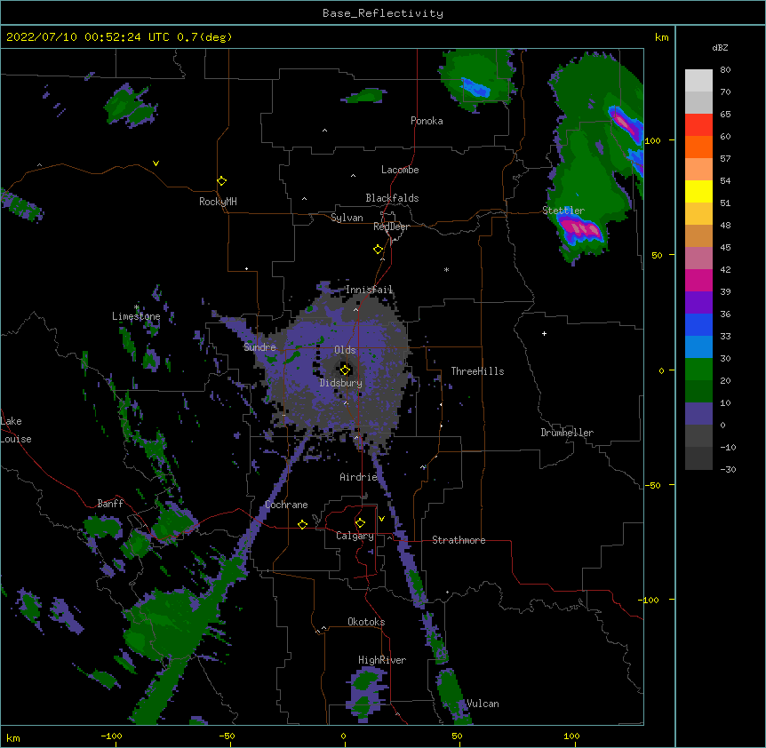Click the white asterisk marker east of Innisfail

446,269
